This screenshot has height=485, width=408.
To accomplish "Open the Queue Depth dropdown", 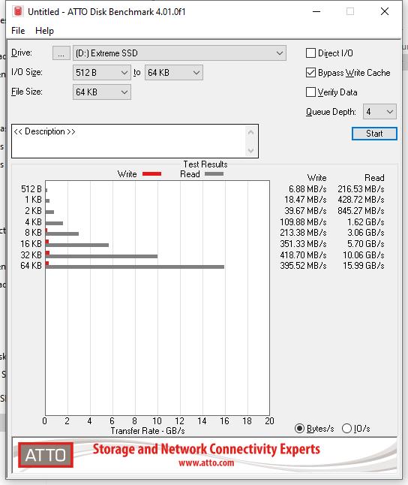I will coord(379,111).
